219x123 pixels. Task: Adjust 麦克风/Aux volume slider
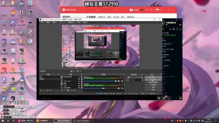(100, 81)
